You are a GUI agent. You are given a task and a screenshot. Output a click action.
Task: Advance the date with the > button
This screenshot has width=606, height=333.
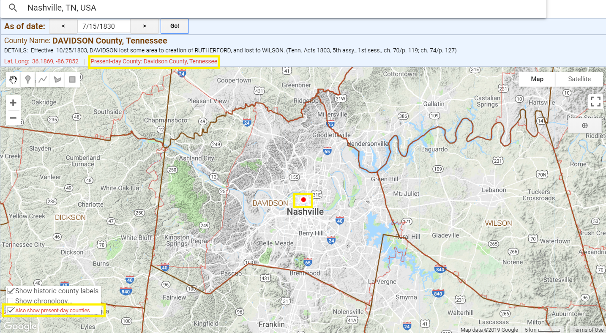coord(145,26)
